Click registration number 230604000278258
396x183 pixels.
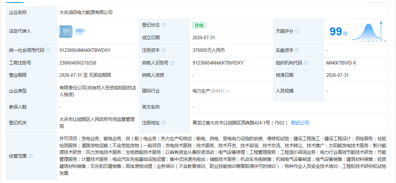click(x=78, y=63)
